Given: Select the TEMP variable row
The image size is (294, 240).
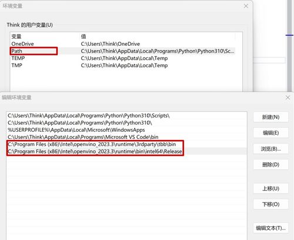Looking at the screenshot, I should (123, 58).
